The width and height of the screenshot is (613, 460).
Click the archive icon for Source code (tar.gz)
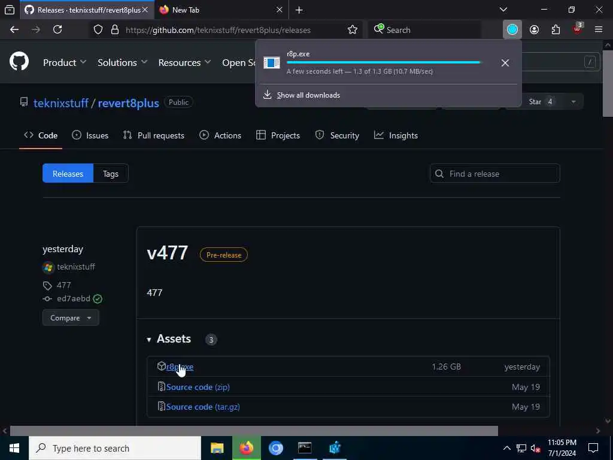(x=161, y=407)
